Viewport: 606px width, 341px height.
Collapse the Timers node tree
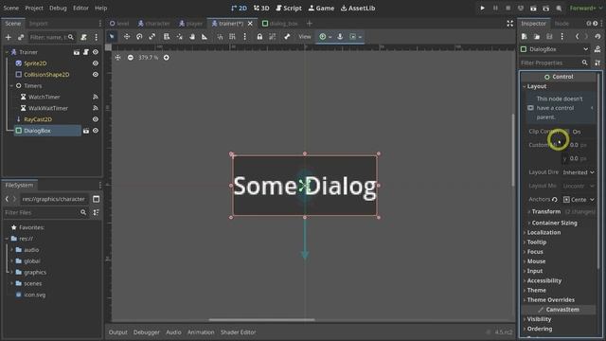pyautogui.click(x=11, y=86)
